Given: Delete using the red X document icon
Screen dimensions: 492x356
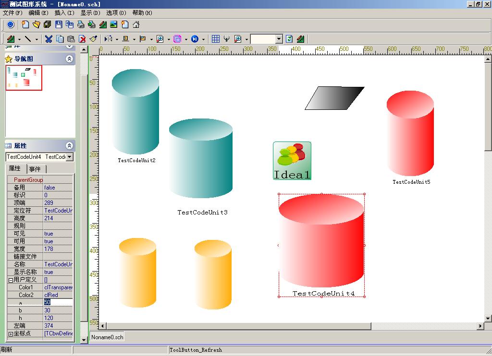Looking at the screenshot, I should pos(82,39).
